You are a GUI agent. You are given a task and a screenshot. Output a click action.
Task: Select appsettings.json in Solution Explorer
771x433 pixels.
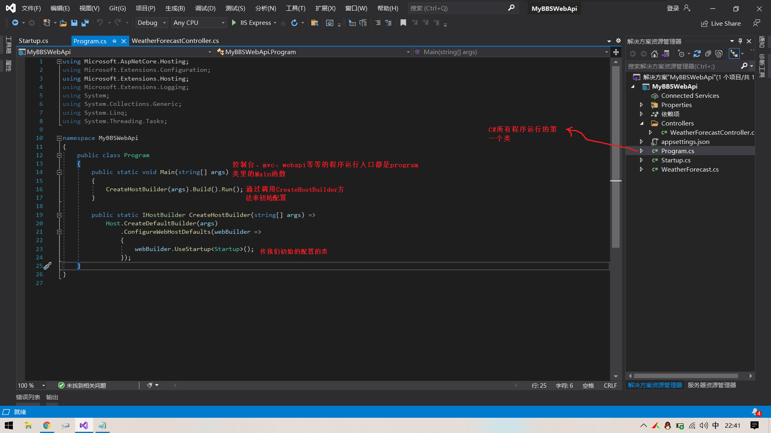685,142
